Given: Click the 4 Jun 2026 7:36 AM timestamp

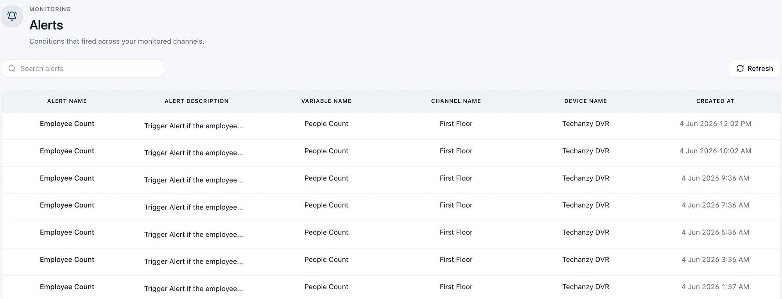Looking at the screenshot, I should click(715, 205).
